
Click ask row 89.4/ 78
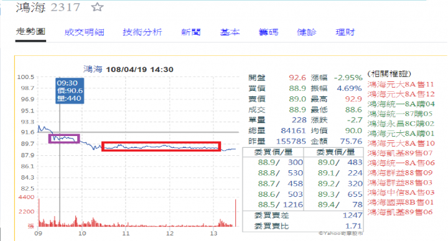340,204
